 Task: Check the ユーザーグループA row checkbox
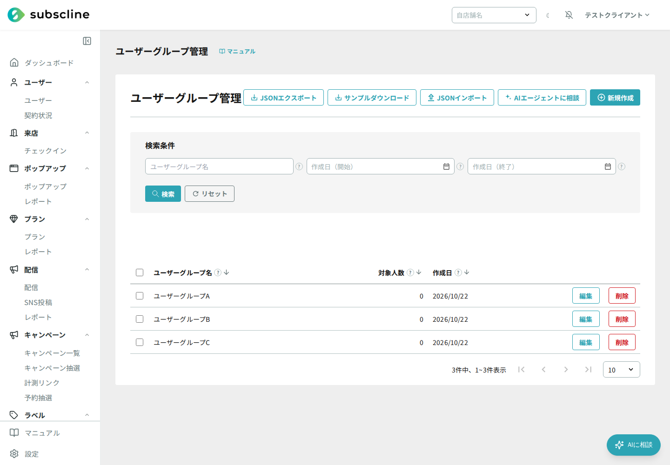(140, 296)
